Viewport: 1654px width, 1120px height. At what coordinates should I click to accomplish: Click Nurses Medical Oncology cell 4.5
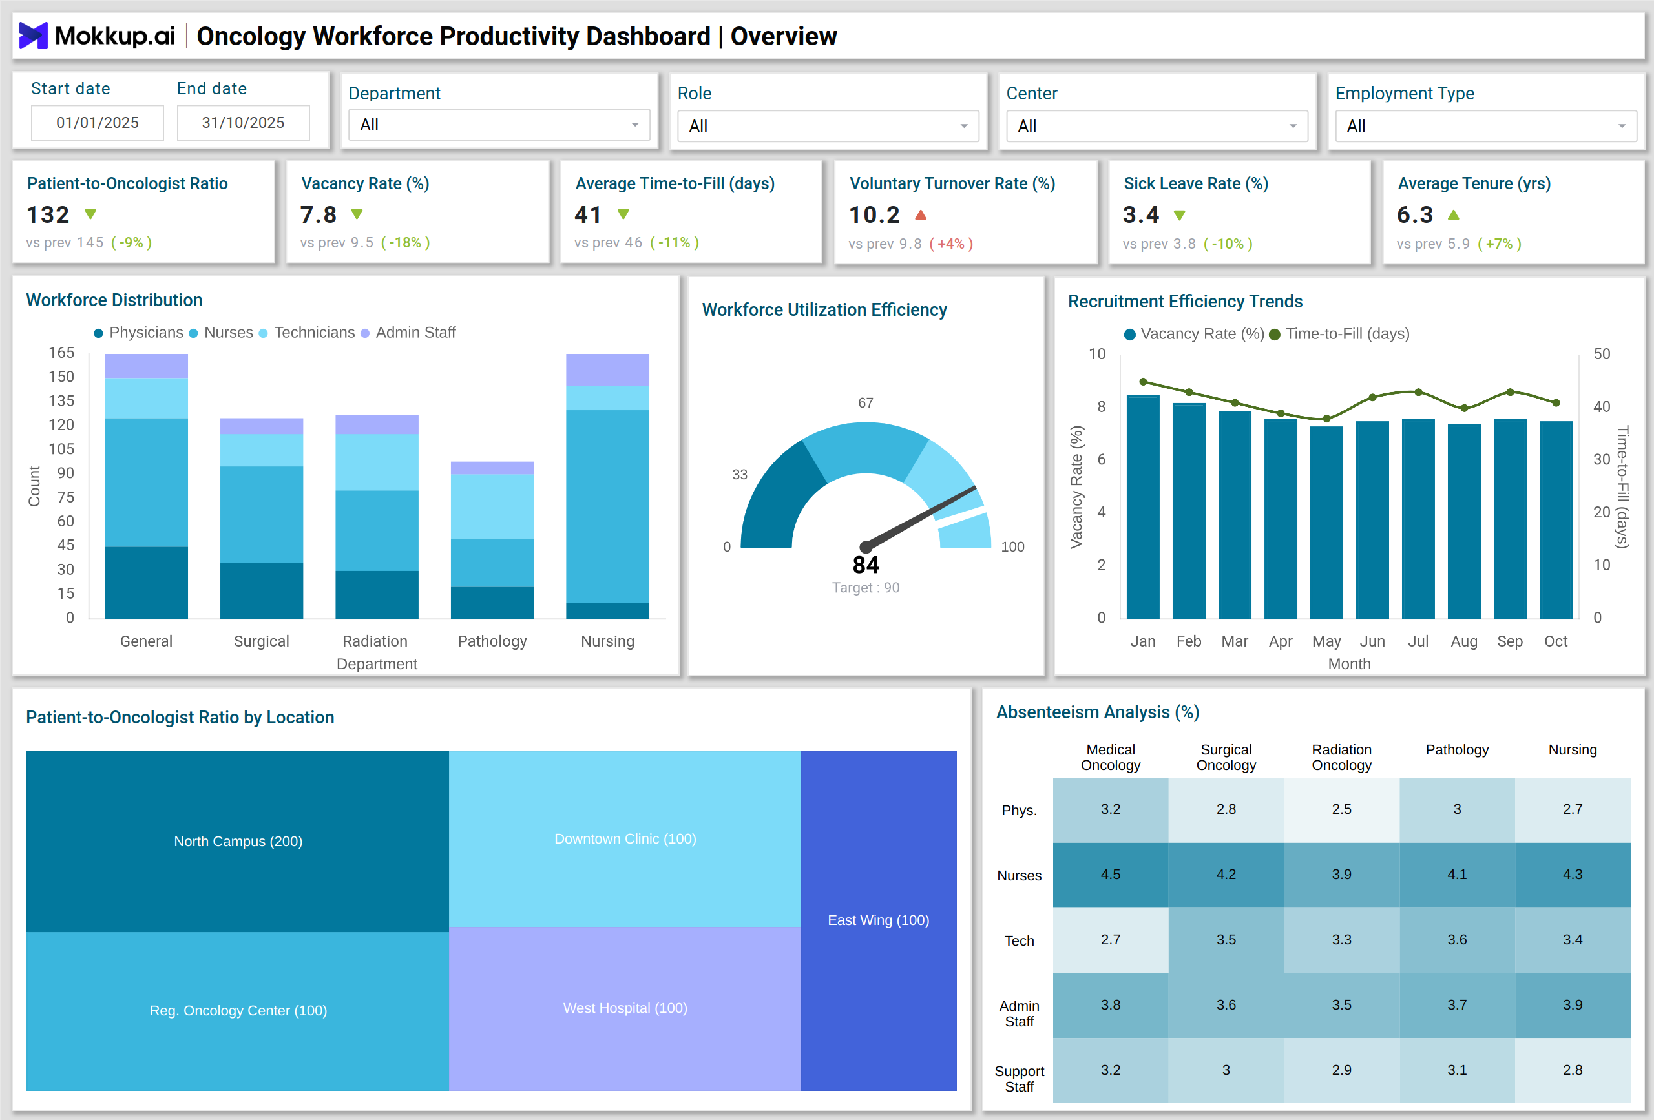click(x=1110, y=875)
